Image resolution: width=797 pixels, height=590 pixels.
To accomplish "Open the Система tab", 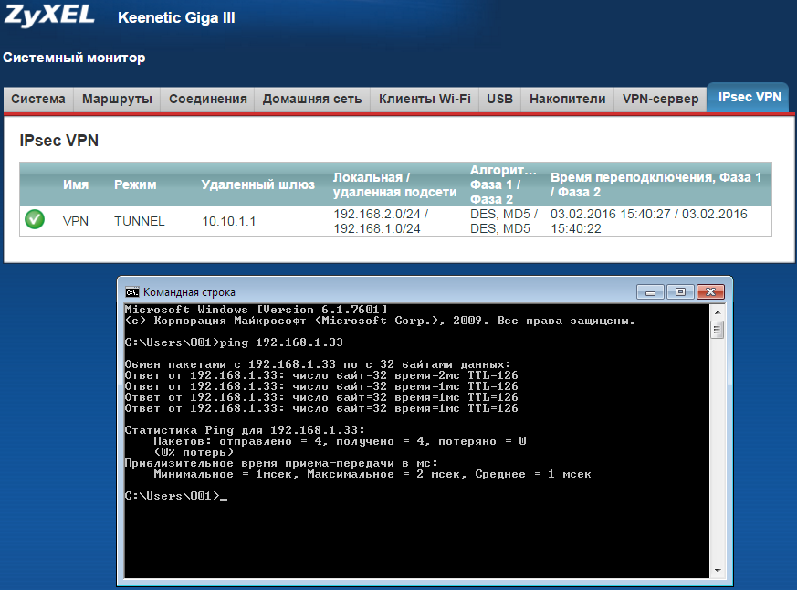I will [38, 99].
